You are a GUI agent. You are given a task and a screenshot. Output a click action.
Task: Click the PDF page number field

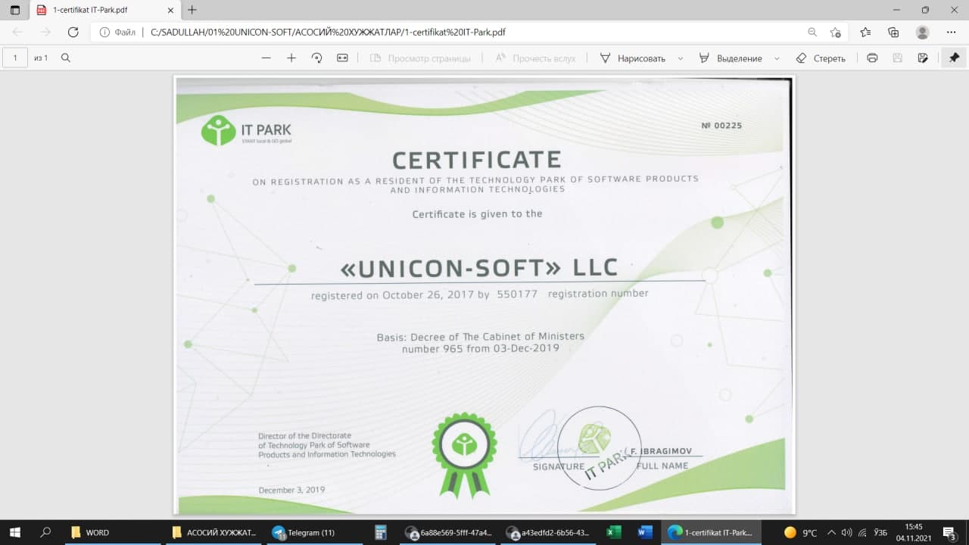click(x=15, y=58)
